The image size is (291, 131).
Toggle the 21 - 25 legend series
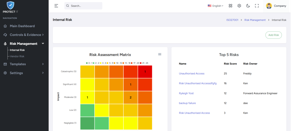point(144,63)
